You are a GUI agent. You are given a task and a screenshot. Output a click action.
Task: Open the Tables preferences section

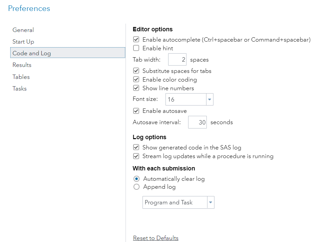click(x=21, y=77)
